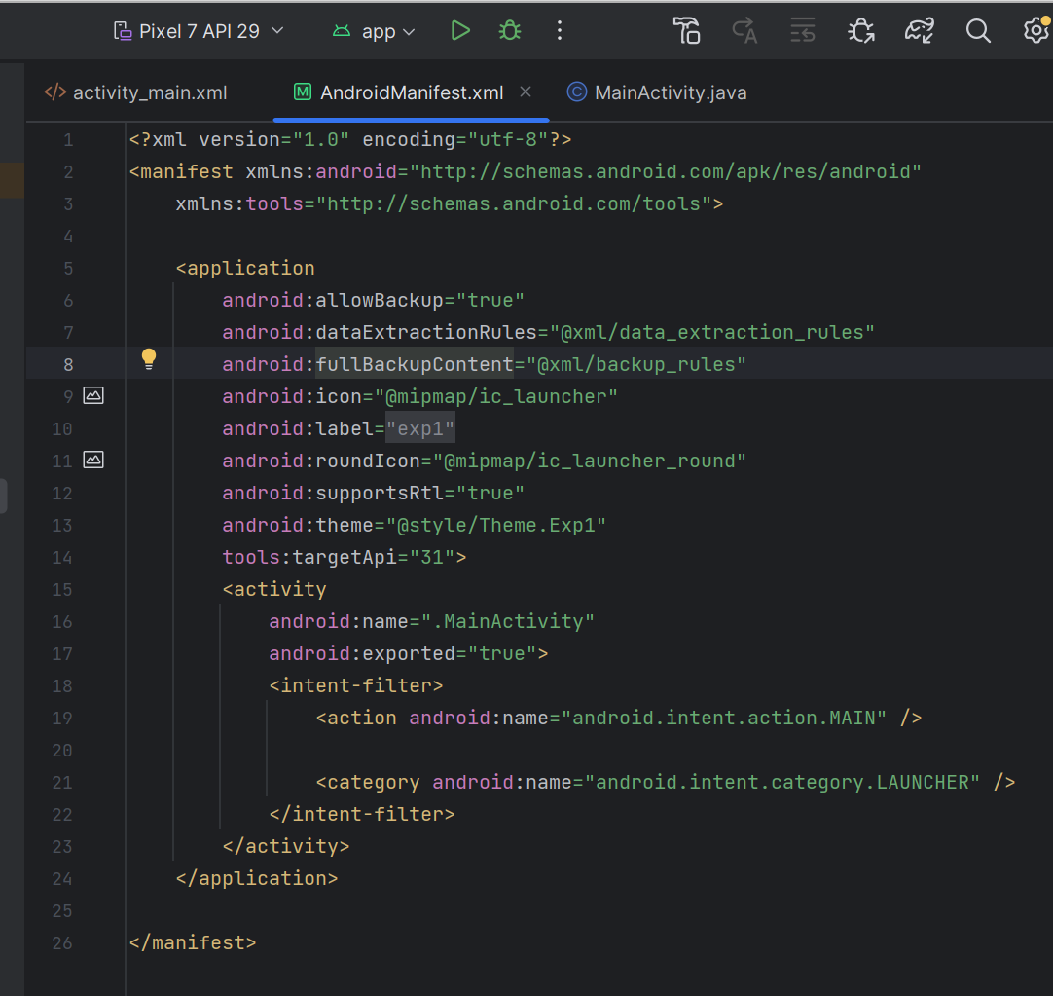
Task: Close the AndroidManifest.xml tab
Action: [x=526, y=92]
